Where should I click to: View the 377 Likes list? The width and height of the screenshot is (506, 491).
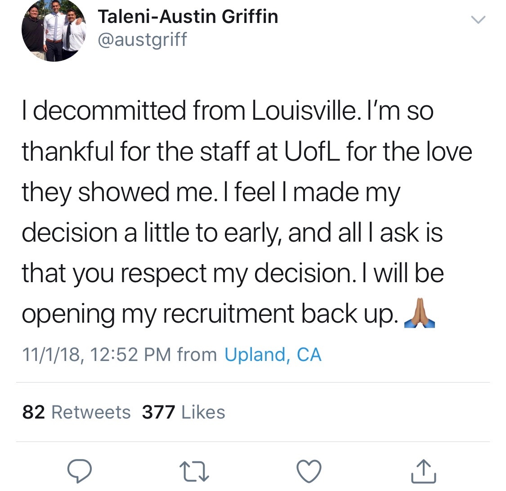[184, 412]
